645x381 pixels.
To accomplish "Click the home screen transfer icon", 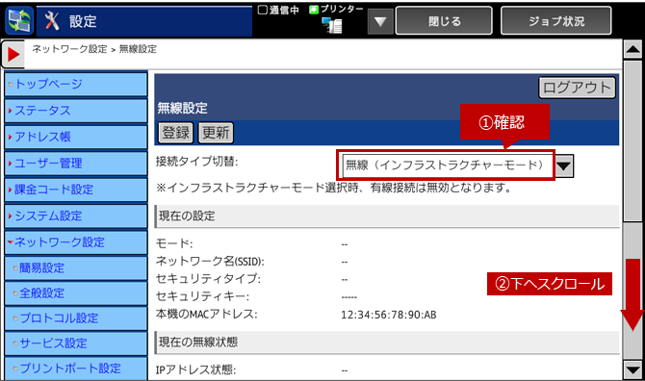I will [x=19, y=20].
